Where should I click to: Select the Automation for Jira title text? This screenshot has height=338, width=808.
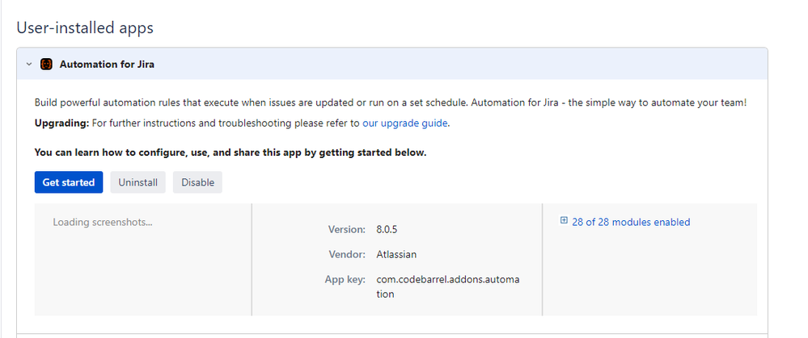coord(107,65)
